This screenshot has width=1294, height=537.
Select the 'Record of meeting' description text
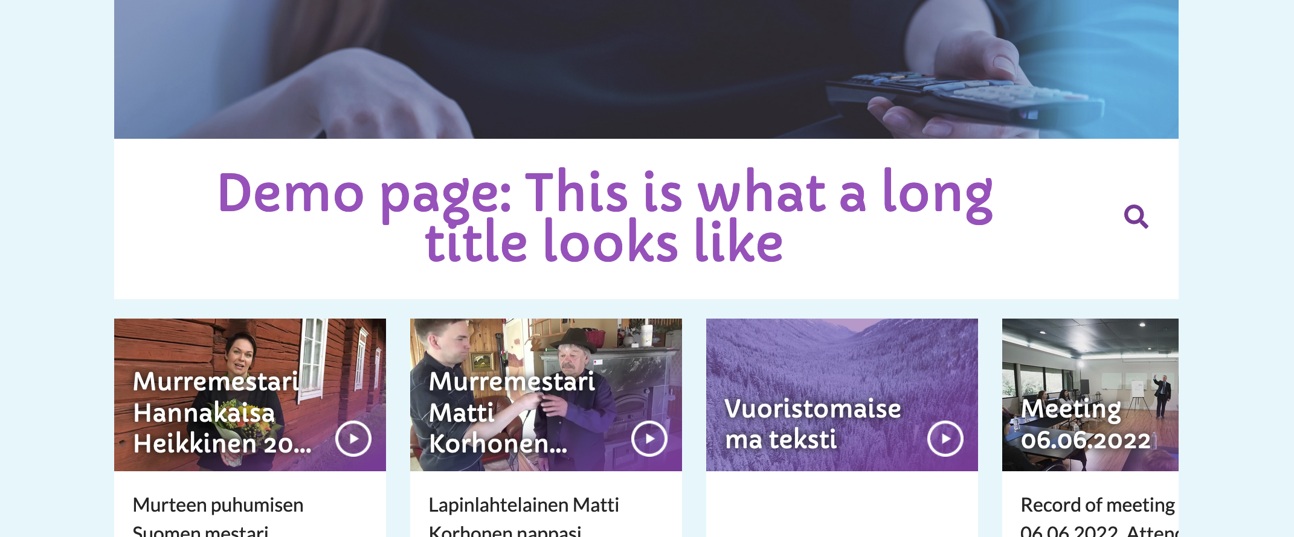[1098, 504]
